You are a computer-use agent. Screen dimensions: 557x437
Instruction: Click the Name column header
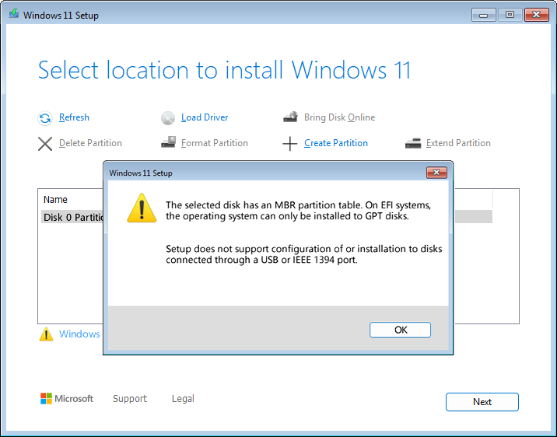(55, 200)
